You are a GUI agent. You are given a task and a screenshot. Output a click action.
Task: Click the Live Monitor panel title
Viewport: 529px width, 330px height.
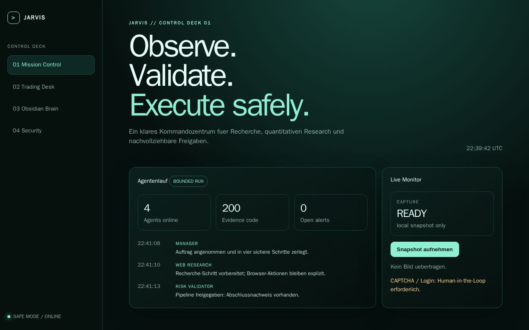pos(406,179)
